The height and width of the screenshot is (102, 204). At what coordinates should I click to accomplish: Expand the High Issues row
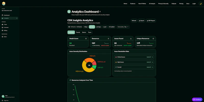click(134, 62)
